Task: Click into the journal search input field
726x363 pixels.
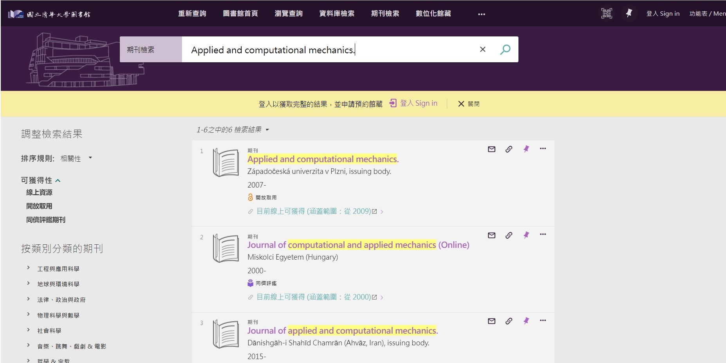Action: pos(329,50)
